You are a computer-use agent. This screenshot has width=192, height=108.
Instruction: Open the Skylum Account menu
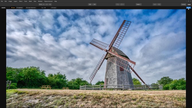tap(48, 1)
